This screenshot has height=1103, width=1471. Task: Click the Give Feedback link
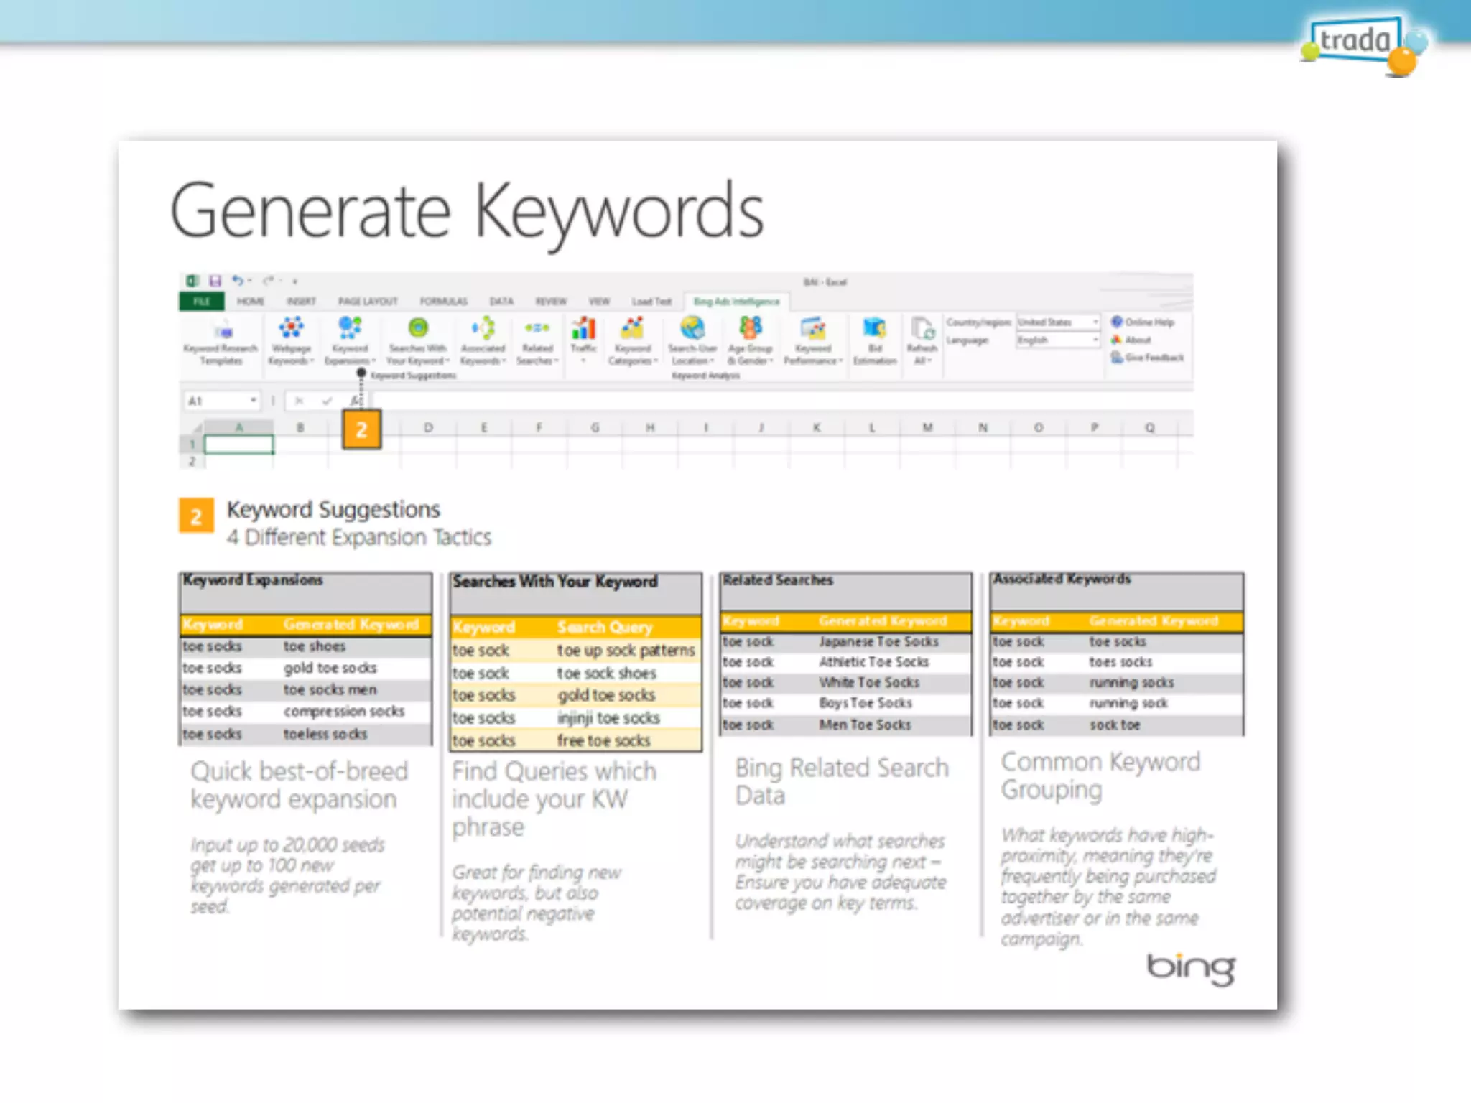(x=1153, y=358)
